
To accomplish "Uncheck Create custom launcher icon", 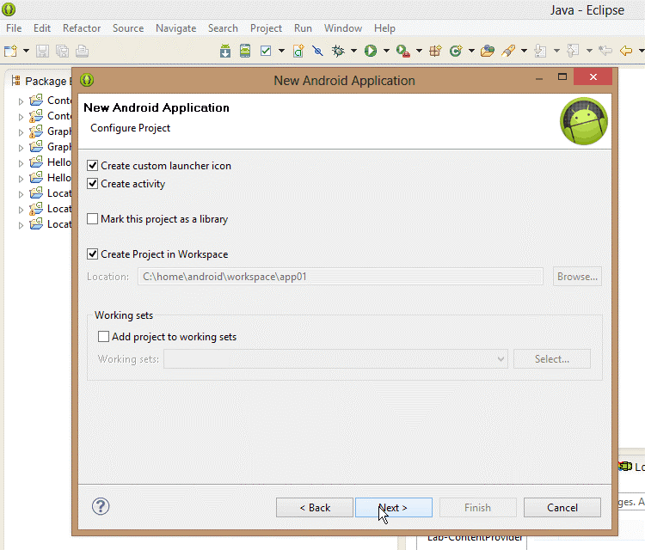I will (x=93, y=166).
